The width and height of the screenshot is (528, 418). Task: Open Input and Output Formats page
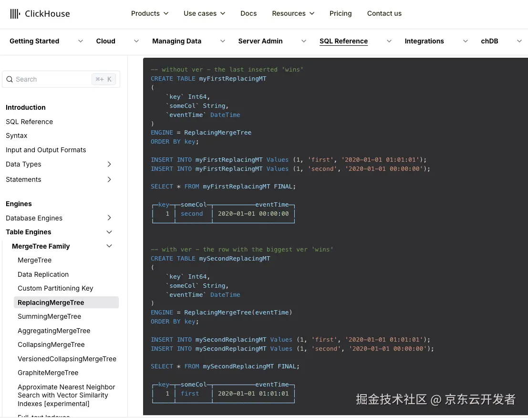click(46, 150)
